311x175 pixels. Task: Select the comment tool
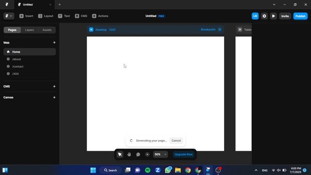pos(138,155)
